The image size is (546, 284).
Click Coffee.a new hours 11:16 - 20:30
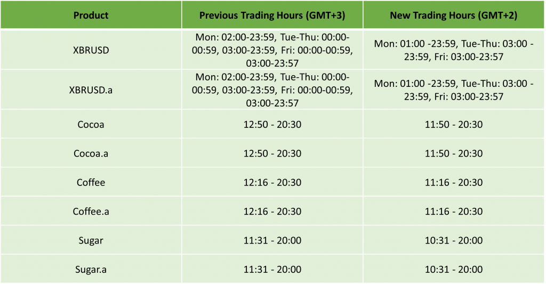click(454, 212)
